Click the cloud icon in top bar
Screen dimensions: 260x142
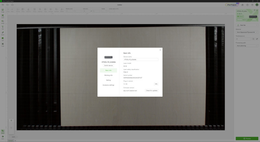click(x=12, y=5)
